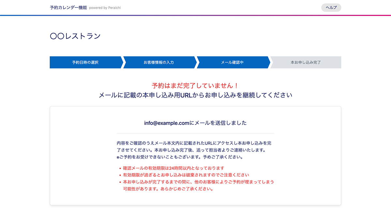Go to the お客様情報の入力 step
The width and height of the screenshot is (391, 217).
159,62
